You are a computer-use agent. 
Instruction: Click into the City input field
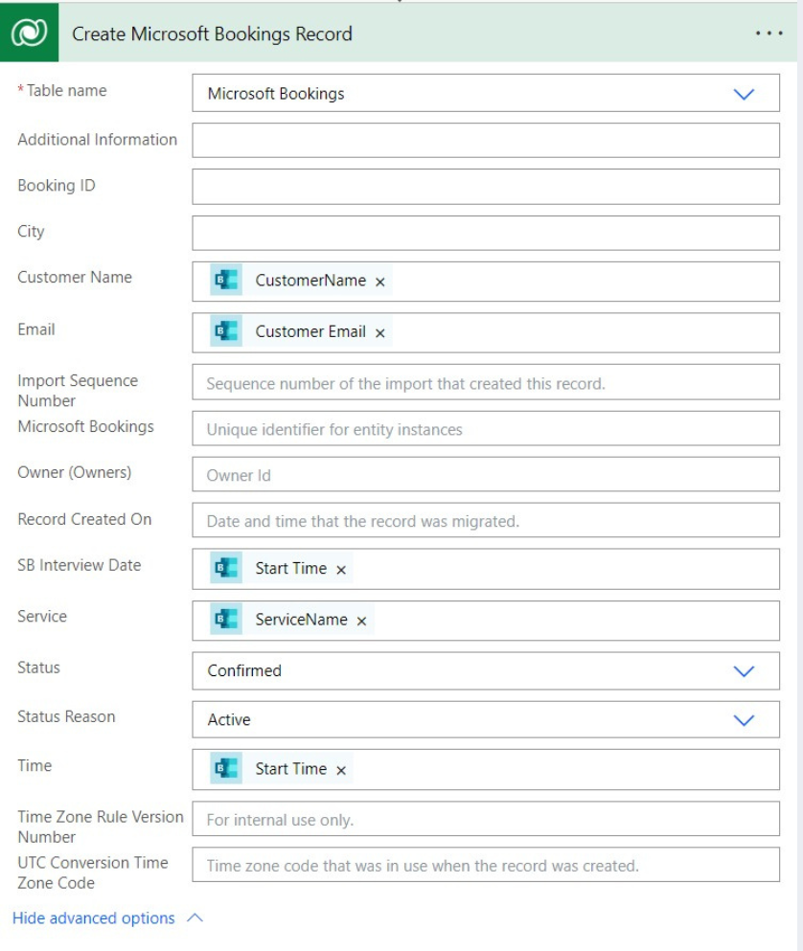coord(486,233)
